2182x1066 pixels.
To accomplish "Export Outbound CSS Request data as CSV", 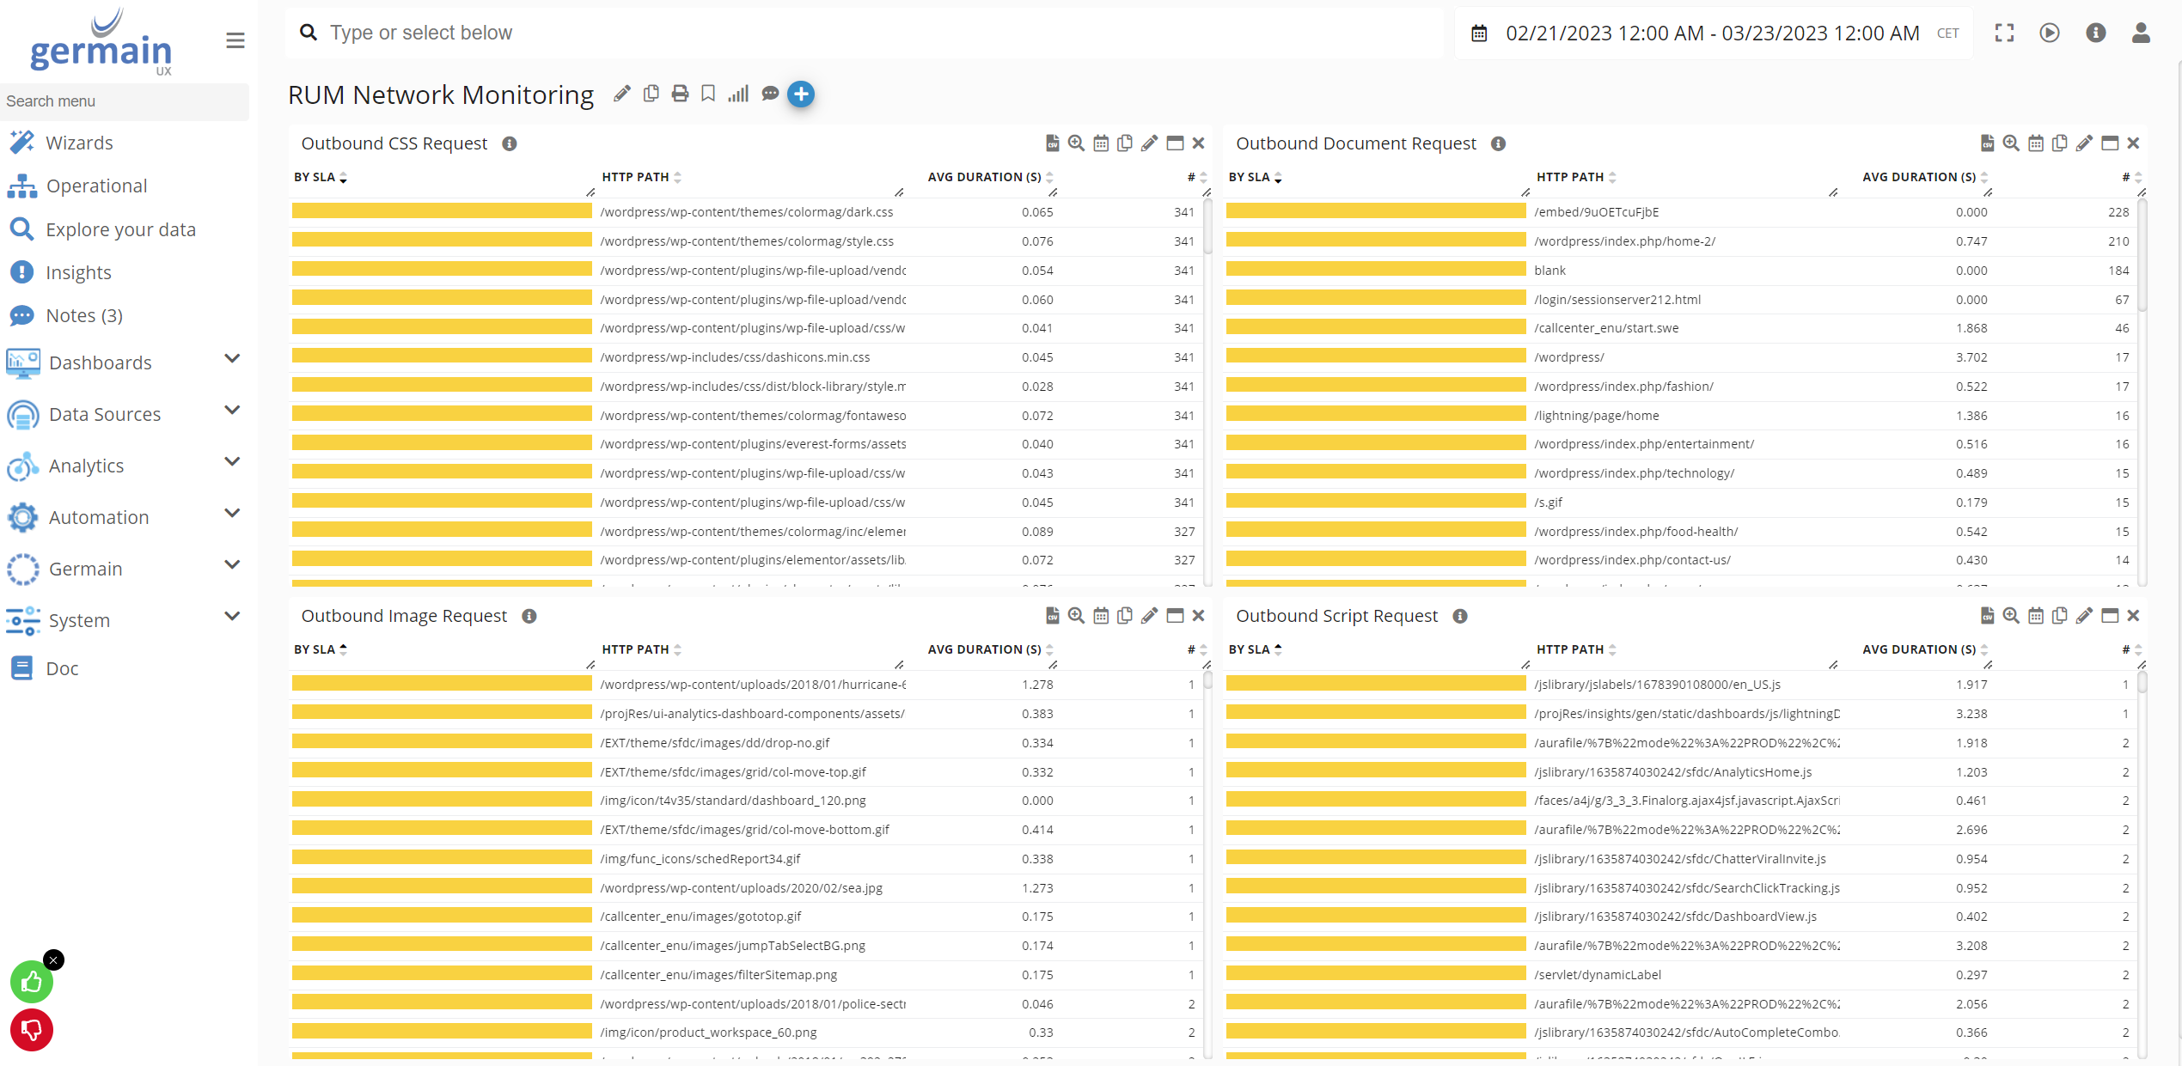I will click(x=1052, y=143).
